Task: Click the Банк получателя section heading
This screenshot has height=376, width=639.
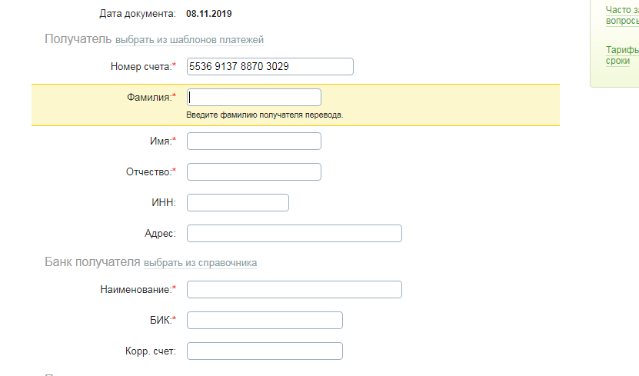Action: click(92, 262)
